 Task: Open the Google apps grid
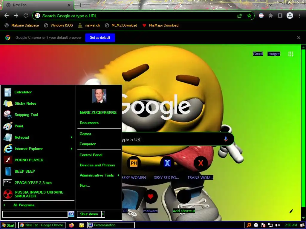pos(290,54)
